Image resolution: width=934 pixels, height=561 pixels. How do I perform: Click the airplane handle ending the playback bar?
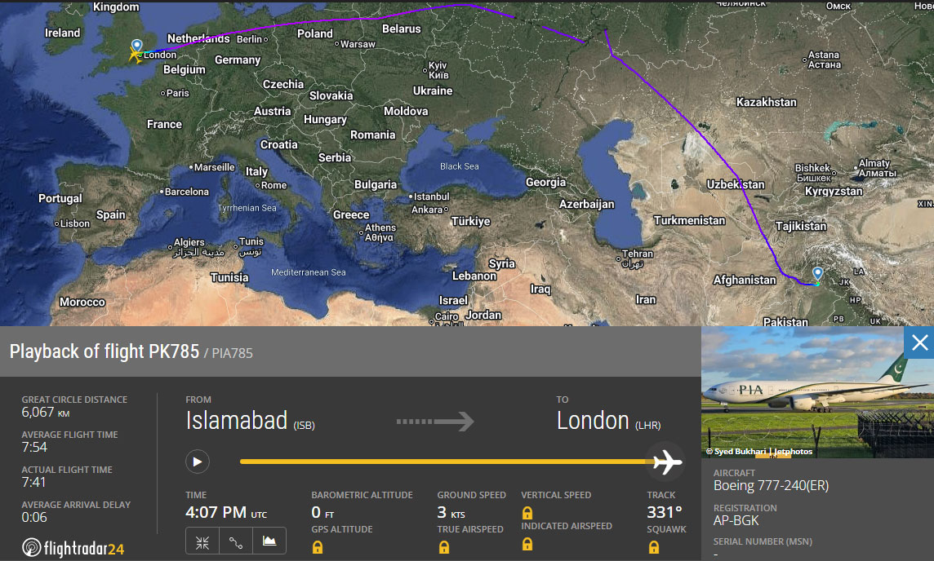[x=666, y=462]
